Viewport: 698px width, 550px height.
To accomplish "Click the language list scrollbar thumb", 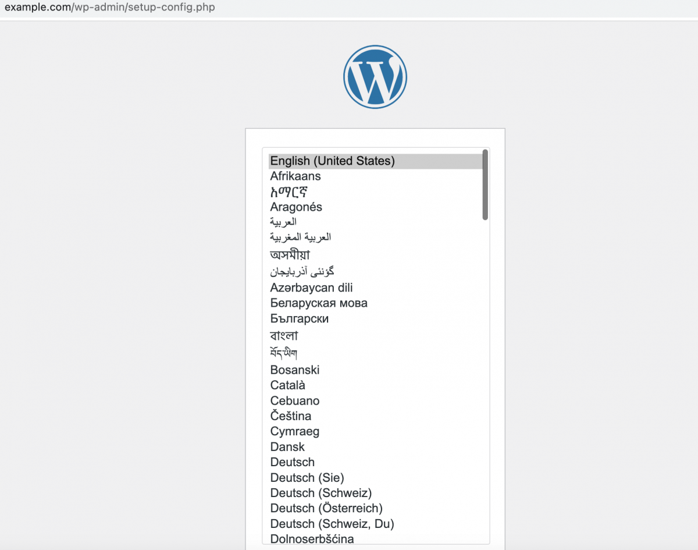I will [x=485, y=184].
